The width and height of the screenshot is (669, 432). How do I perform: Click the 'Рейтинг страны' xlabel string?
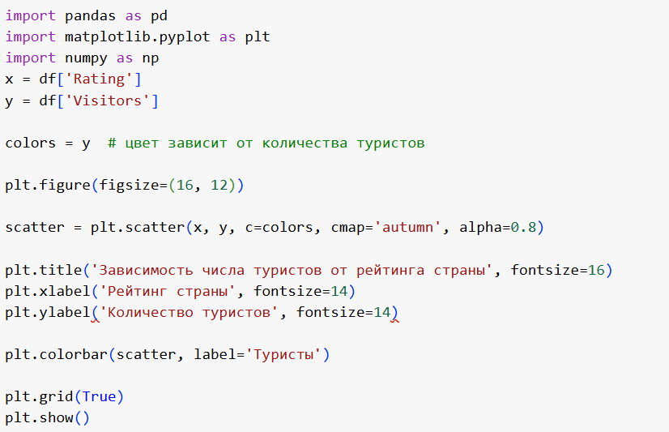click(x=168, y=291)
